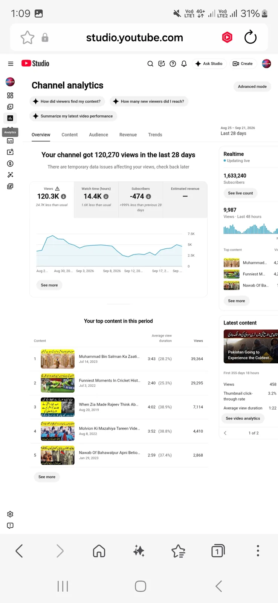
Task: Select Estimated revenue metric card
Action: click(185, 200)
